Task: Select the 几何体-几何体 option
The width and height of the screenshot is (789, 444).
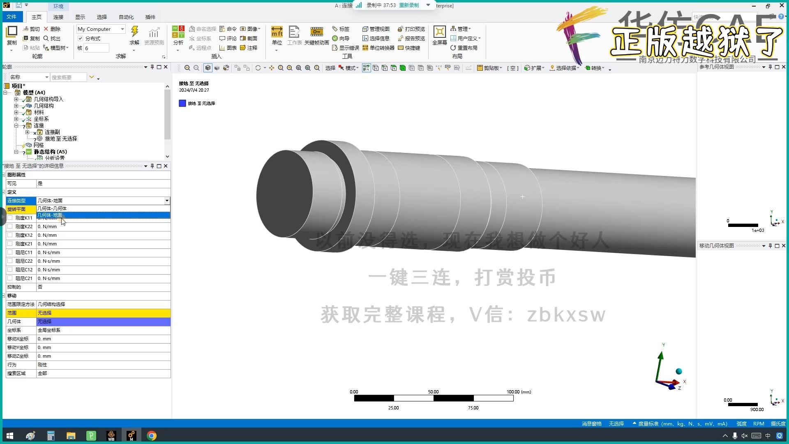Action: (x=53, y=208)
